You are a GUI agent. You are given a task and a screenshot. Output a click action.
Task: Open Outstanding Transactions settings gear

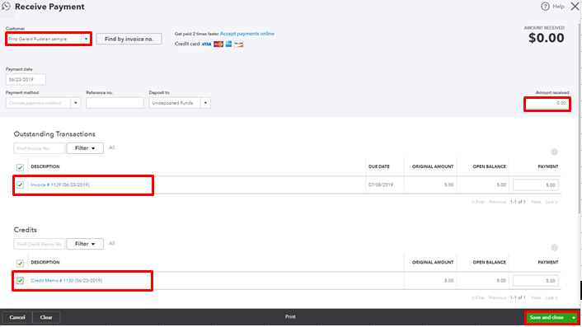(x=554, y=152)
